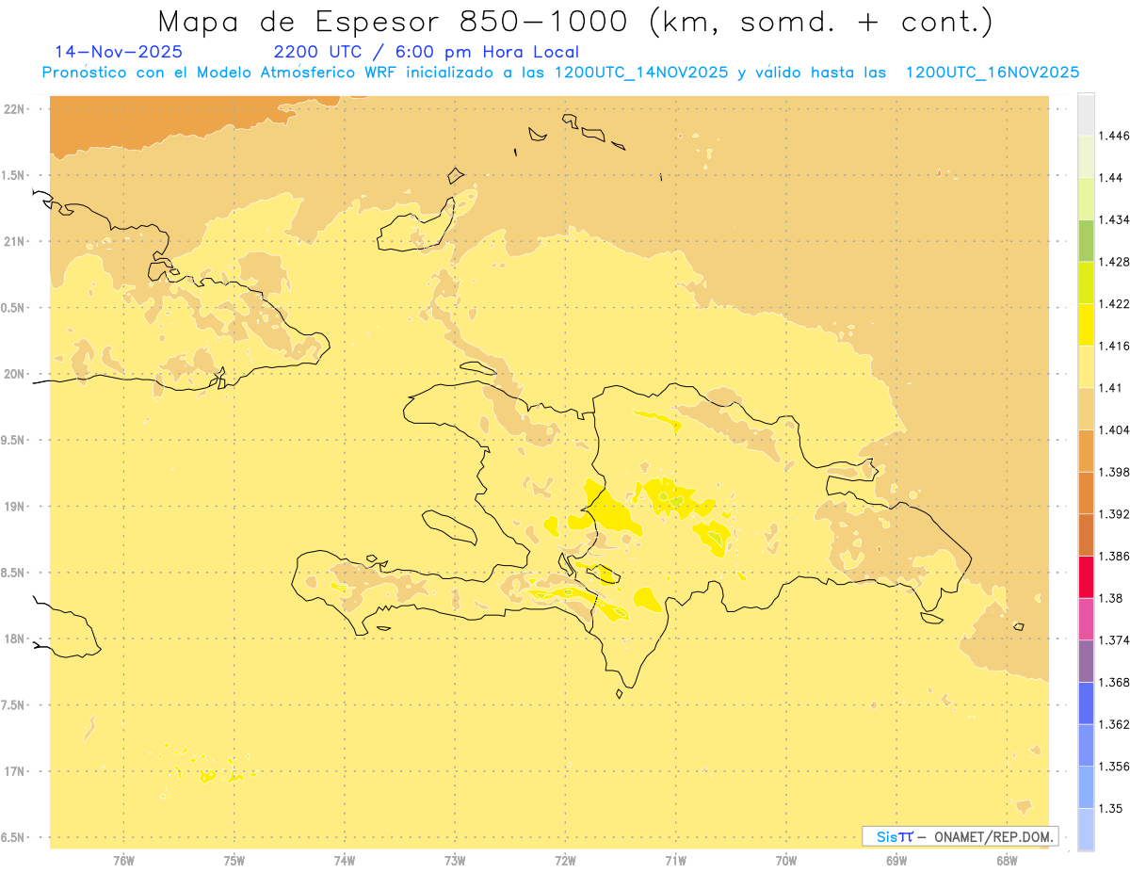This screenshot has height=873, width=1130.
Task: Click the '1.422' legend value
Action: click(1115, 303)
